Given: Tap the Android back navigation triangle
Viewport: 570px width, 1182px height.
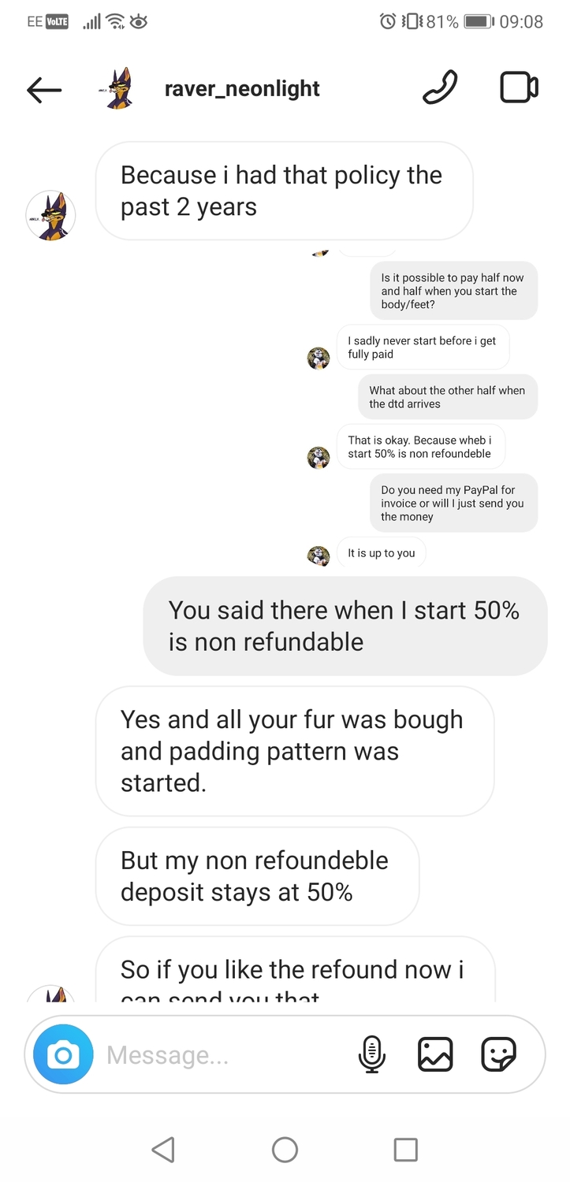Looking at the screenshot, I should pyautogui.click(x=163, y=1150).
